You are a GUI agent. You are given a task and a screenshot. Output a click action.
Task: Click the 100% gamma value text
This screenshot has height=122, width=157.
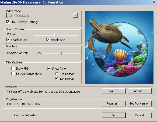pyautogui.click(x=38, y=53)
